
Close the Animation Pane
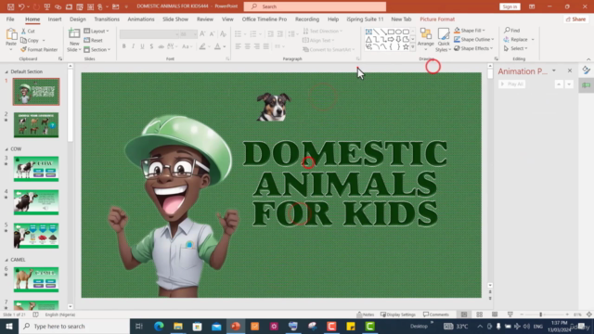pyautogui.click(x=570, y=71)
